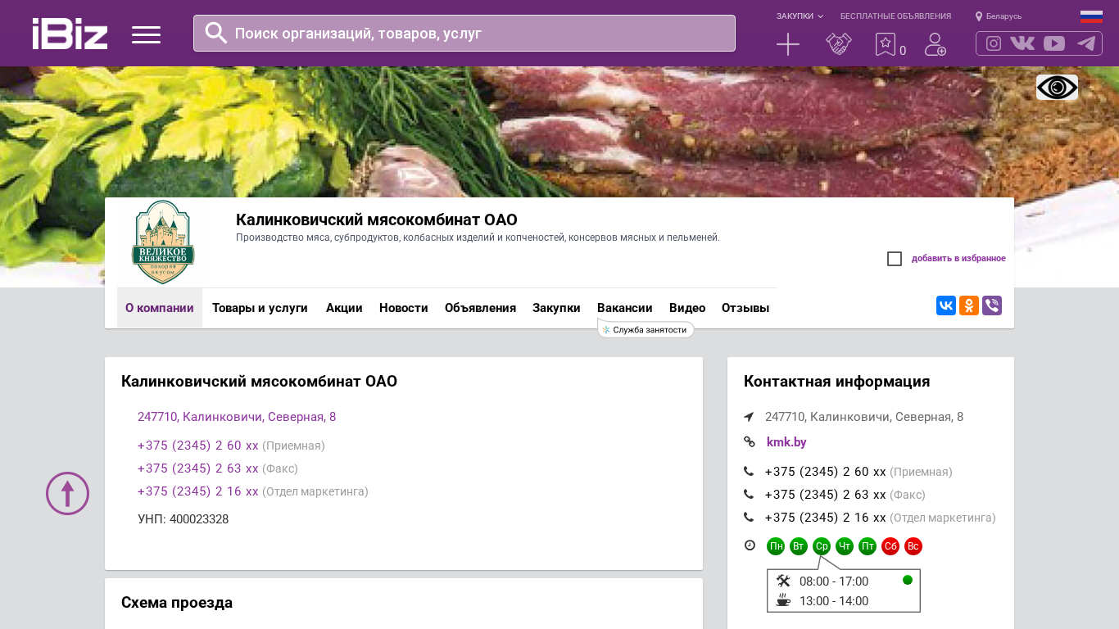Share the company page on VK
This screenshot has height=629, width=1119.
tap(946, 305)
